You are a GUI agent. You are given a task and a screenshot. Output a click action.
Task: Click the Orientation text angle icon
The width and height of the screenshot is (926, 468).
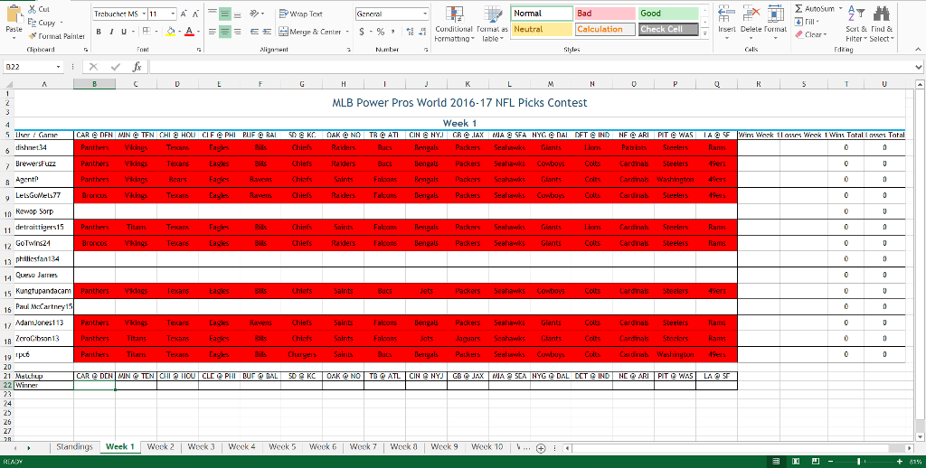click(254, 14)
